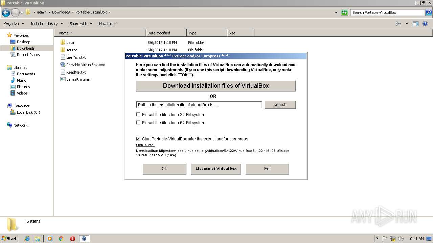Screen dimensions: 433x243
Task: Click VirtualBox taskbar icon
Action: (x=84, y=239)
